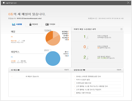Open 신규 웹메일 시스템 안내 및 작업공지
The width and height of the screenshot is (132, 101).
tap(89, 89)
